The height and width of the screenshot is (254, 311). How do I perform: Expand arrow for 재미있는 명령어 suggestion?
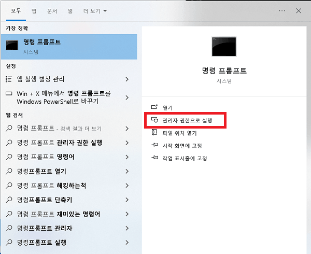coord(127,214)
